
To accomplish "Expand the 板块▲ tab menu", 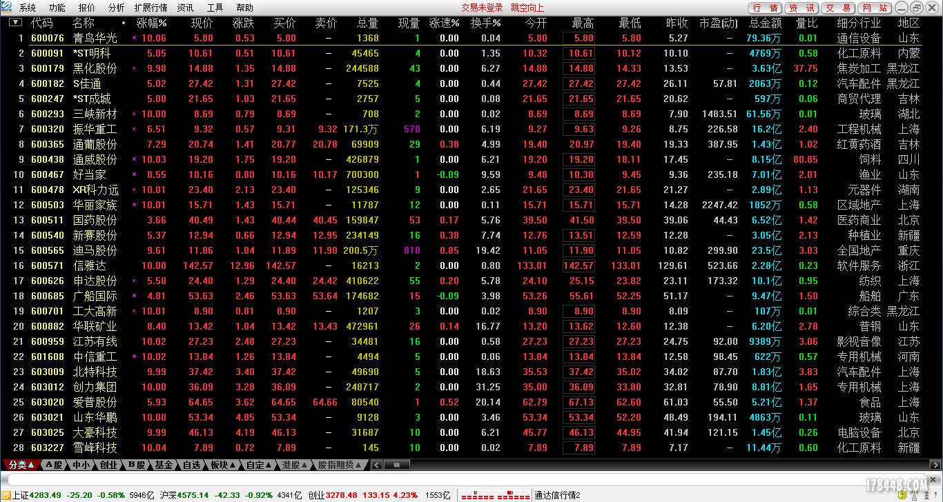I will point(223,465).
